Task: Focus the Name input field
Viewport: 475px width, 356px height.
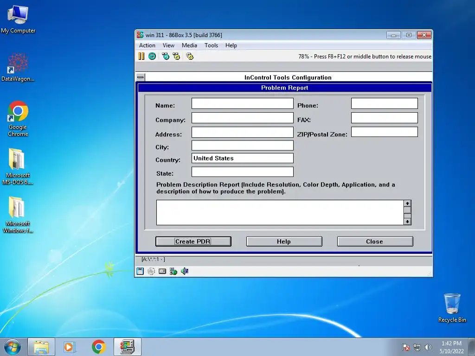Action: (242, 103)
